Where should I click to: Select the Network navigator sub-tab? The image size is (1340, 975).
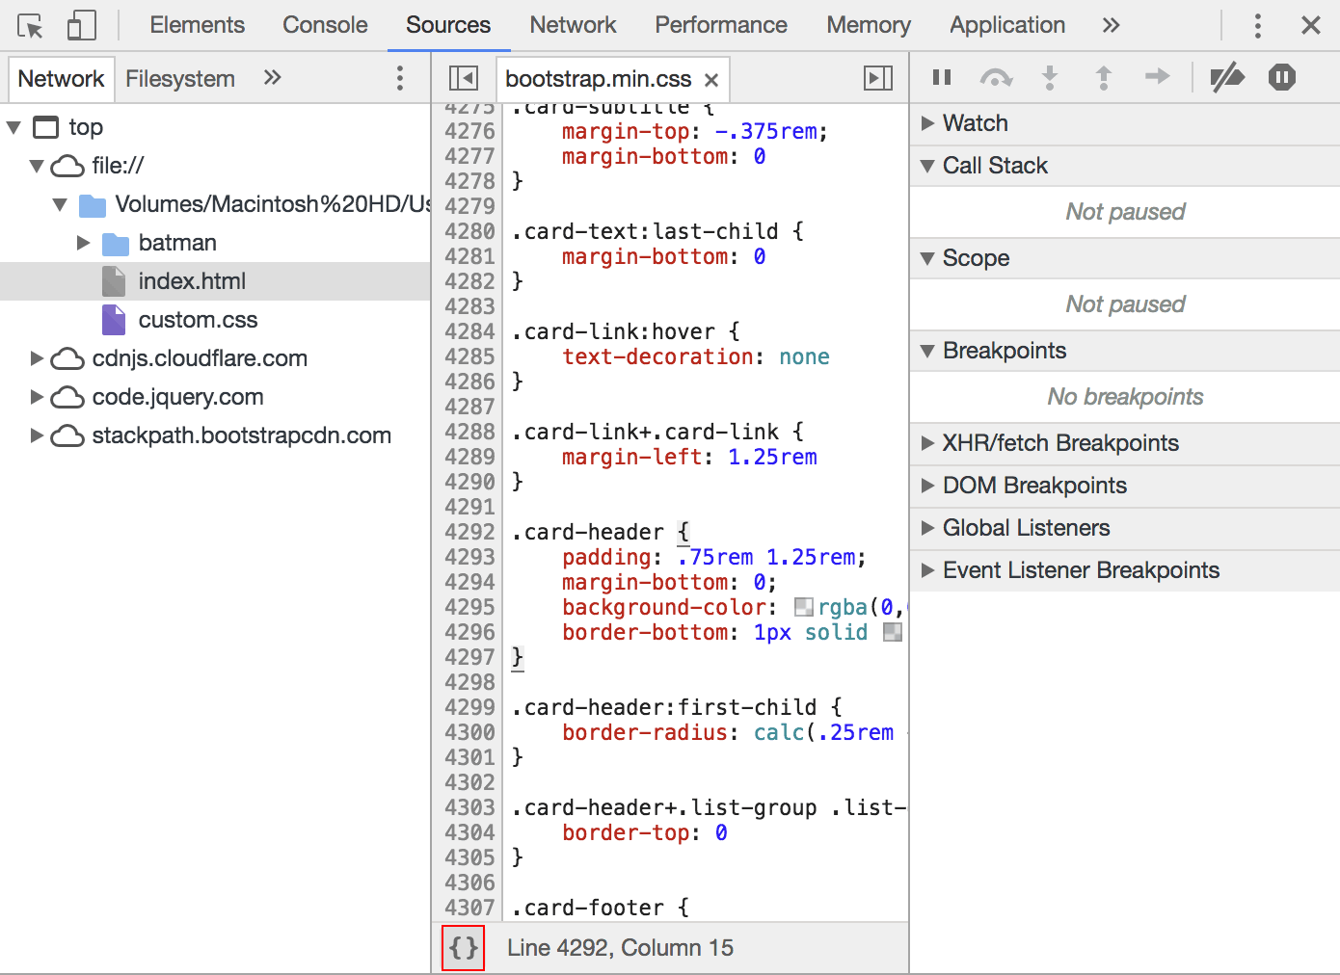coord(61,78)
